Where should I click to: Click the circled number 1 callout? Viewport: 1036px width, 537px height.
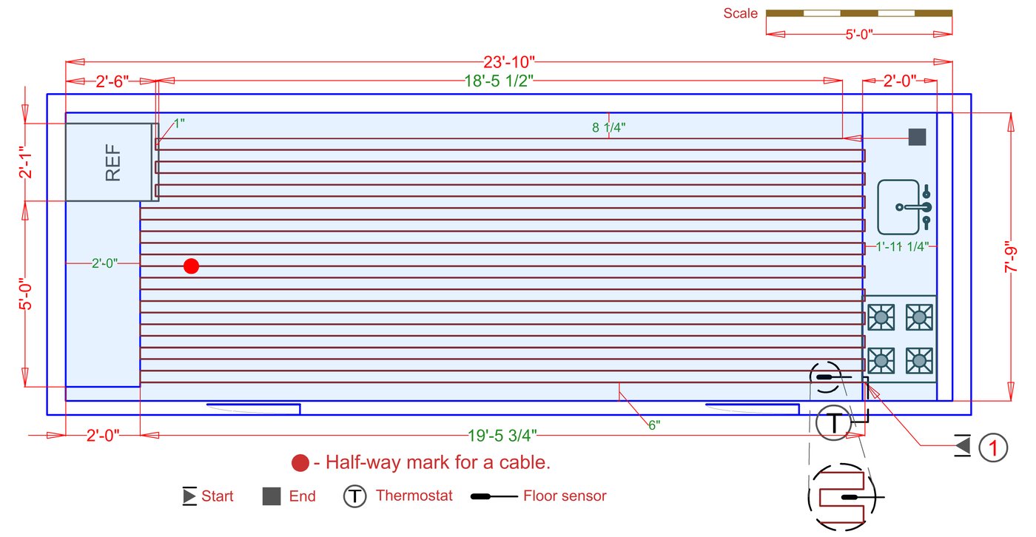(x=994, y=447)
